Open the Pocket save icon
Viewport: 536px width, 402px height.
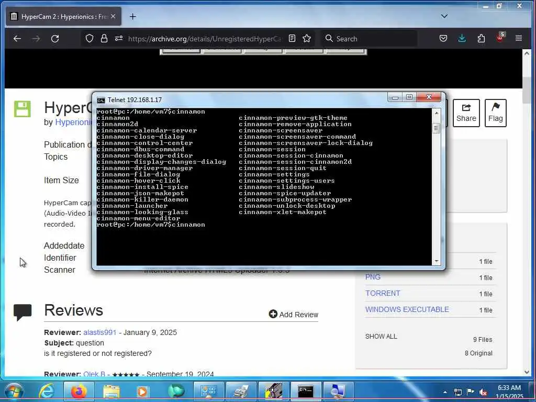coord(443,38)
